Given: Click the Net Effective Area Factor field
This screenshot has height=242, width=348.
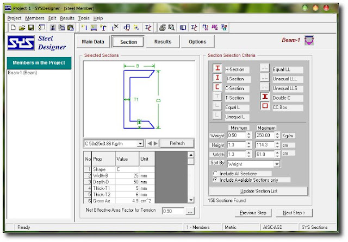Looking at the screenshot, I should point(173,211).
